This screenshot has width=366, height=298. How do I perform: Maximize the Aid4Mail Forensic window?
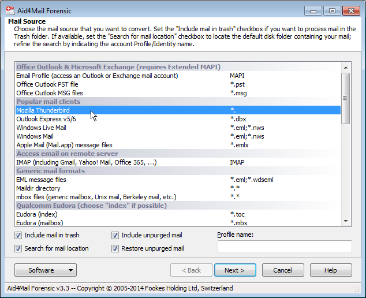pos(332,11)
